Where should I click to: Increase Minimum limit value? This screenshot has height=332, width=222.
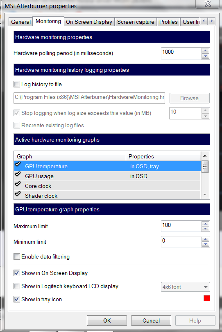pos(205,239)
